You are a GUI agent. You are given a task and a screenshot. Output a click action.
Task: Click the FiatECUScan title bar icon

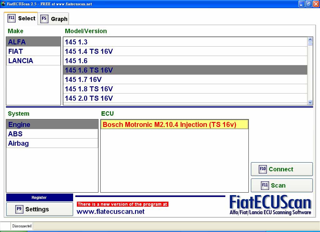3,4
